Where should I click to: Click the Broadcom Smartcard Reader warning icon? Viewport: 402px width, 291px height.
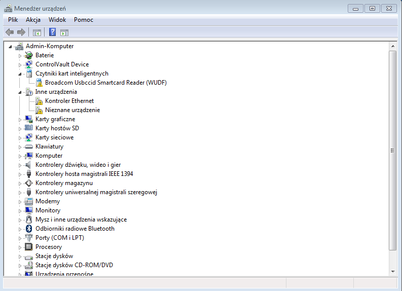click(39, 83)
